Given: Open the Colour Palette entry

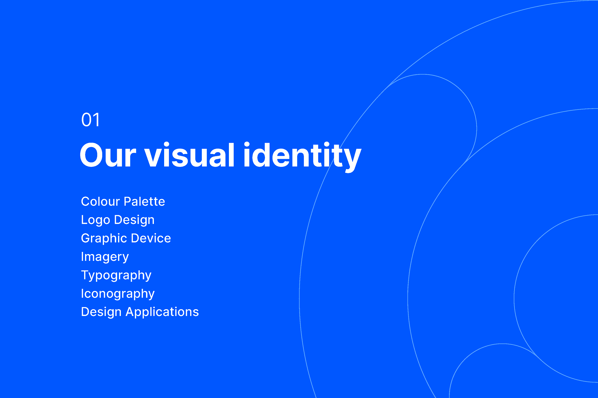Looking at the screenshot, I should [x=123, y=201].
